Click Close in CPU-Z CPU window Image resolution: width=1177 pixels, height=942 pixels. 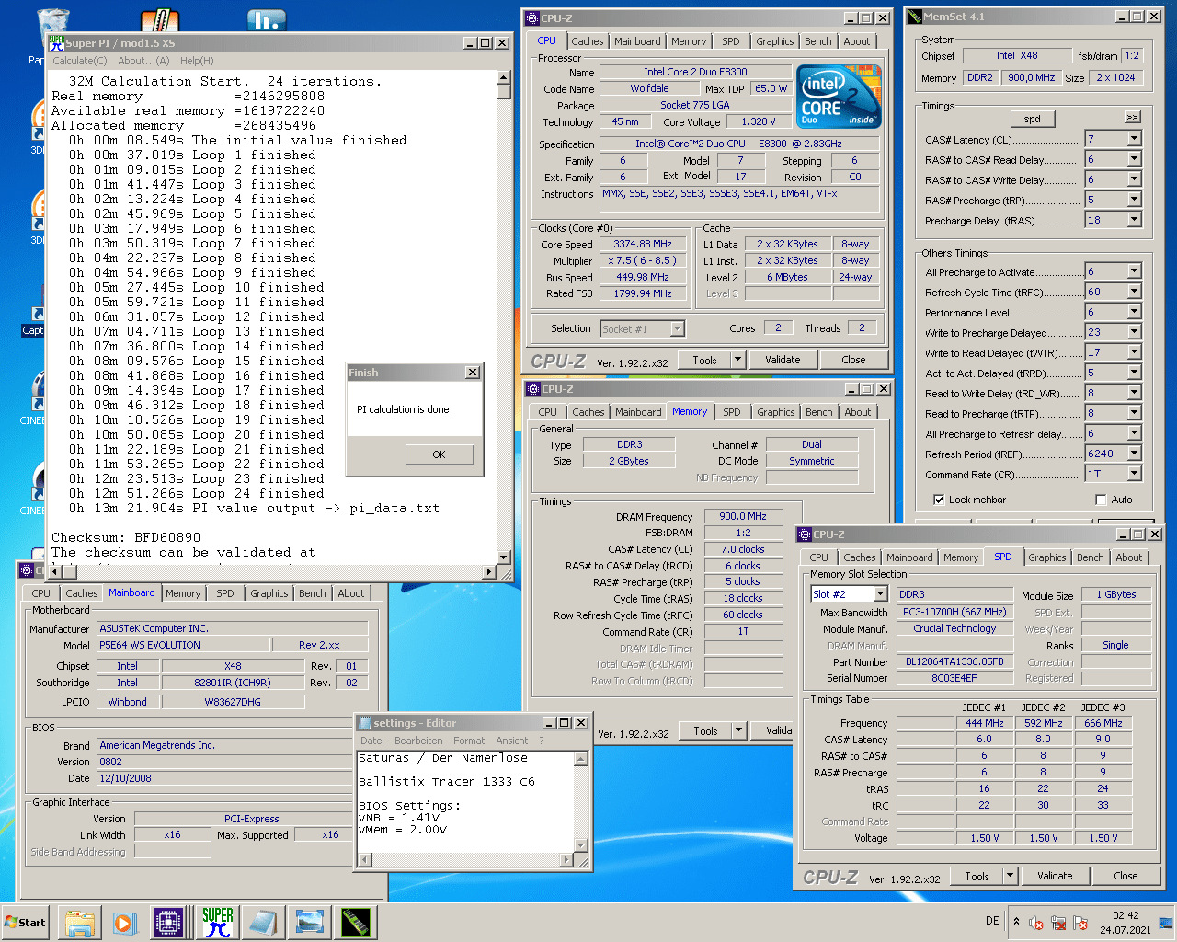pyautogui.click(x=853, y=360)
